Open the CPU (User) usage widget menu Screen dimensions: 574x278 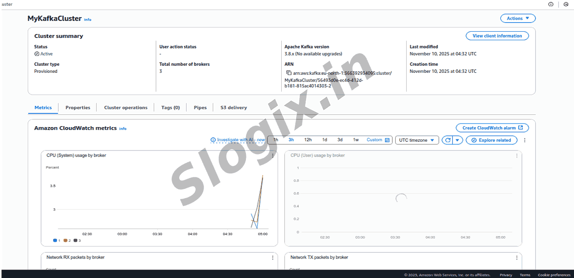517,155
